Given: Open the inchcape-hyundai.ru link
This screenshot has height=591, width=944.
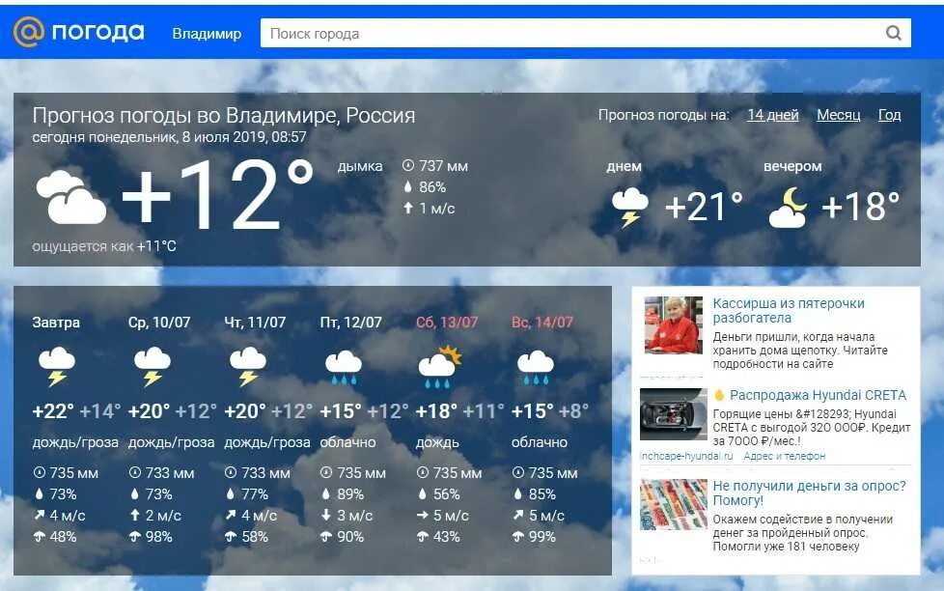Looking at the screenshot, I should click(x=686, y=456).
